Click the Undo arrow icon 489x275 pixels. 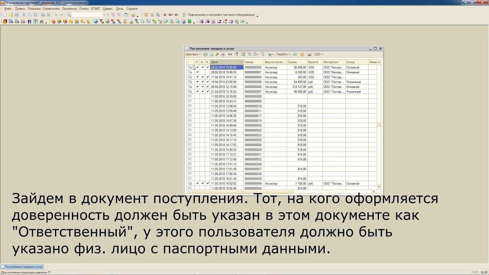pyautogui.click(x=56, y=15)
